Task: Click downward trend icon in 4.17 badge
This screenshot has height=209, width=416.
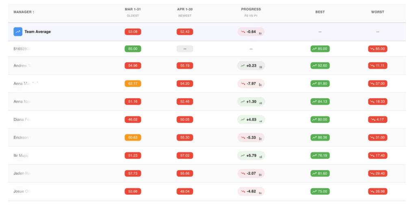Action: 373,120
